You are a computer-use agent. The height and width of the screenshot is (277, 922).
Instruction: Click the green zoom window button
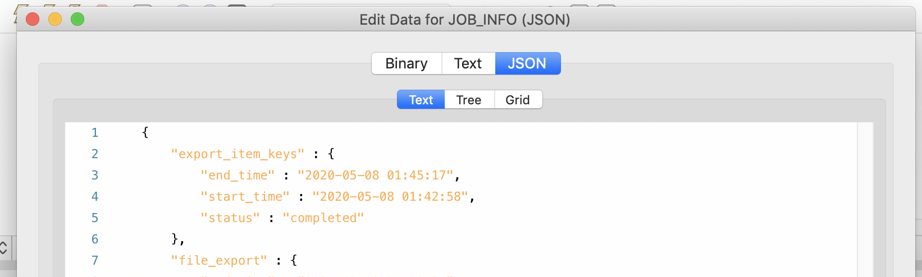point(77,19)
